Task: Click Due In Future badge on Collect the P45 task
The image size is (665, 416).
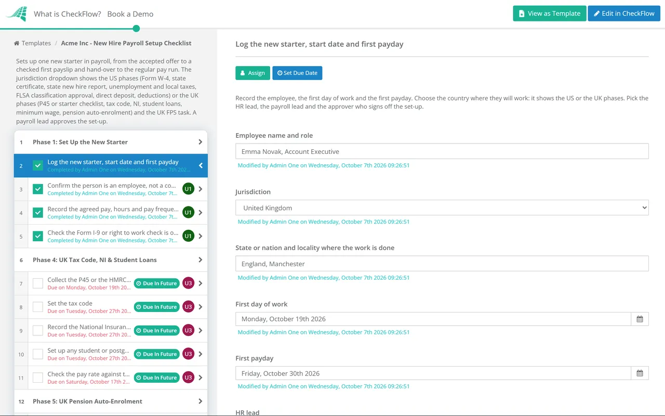Action: point(156,283)
